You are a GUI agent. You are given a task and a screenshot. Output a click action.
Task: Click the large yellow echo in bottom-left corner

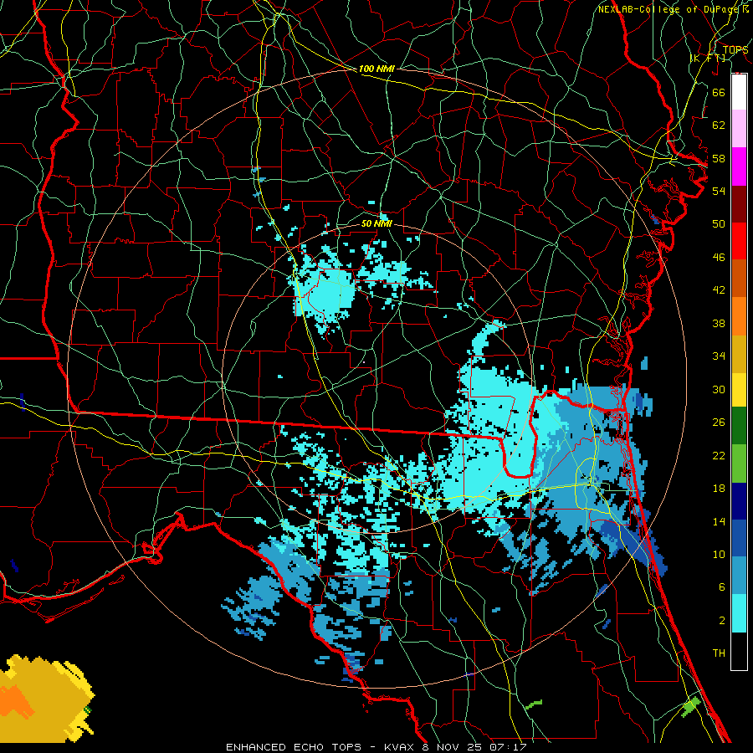[x=46, y=699]
